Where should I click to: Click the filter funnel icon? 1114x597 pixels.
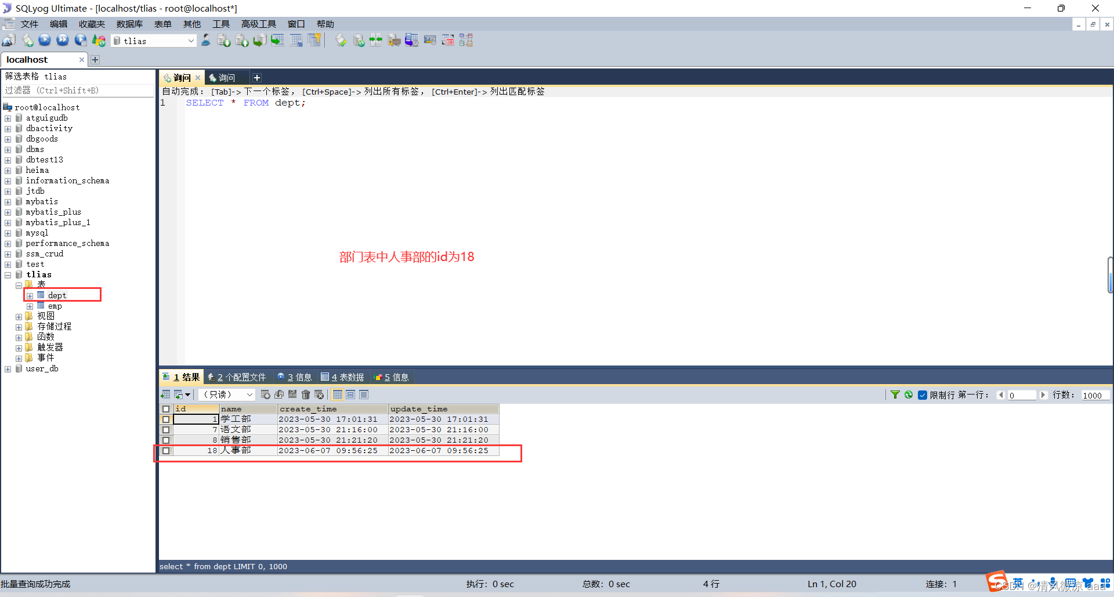coord(895,395)
